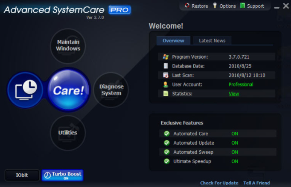Screen dimensions: 291x187
Task: Click the Last Scan calendar icon
Action: tap(166, 75)
